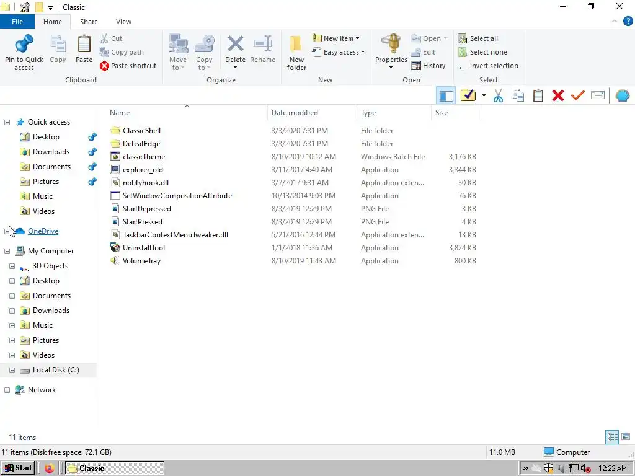Viewport: 635px width, 476px height.
Task: Switch to the Home ribbon tab
Action: pyautogui.click(x=53, y=22)
